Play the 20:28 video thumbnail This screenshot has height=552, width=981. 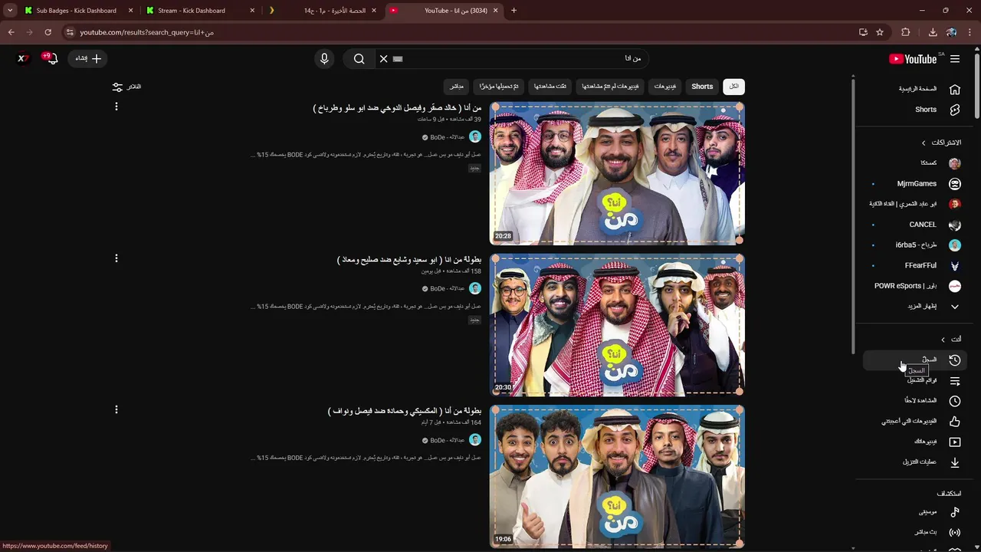(617, 174)
